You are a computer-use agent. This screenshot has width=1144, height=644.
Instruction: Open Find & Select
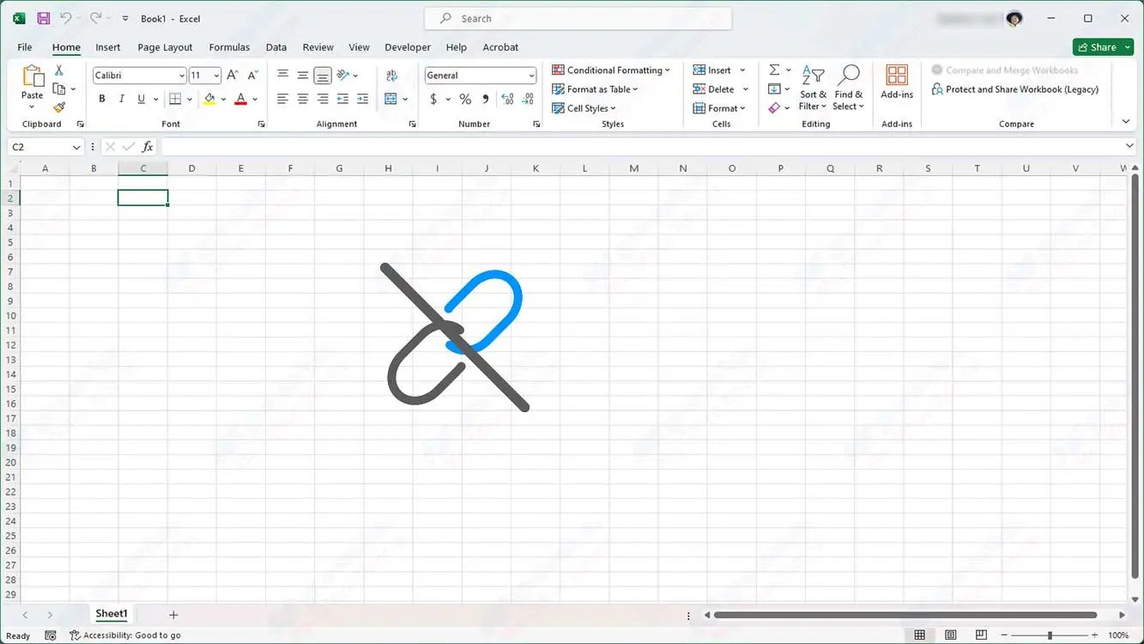pos(849,88)
